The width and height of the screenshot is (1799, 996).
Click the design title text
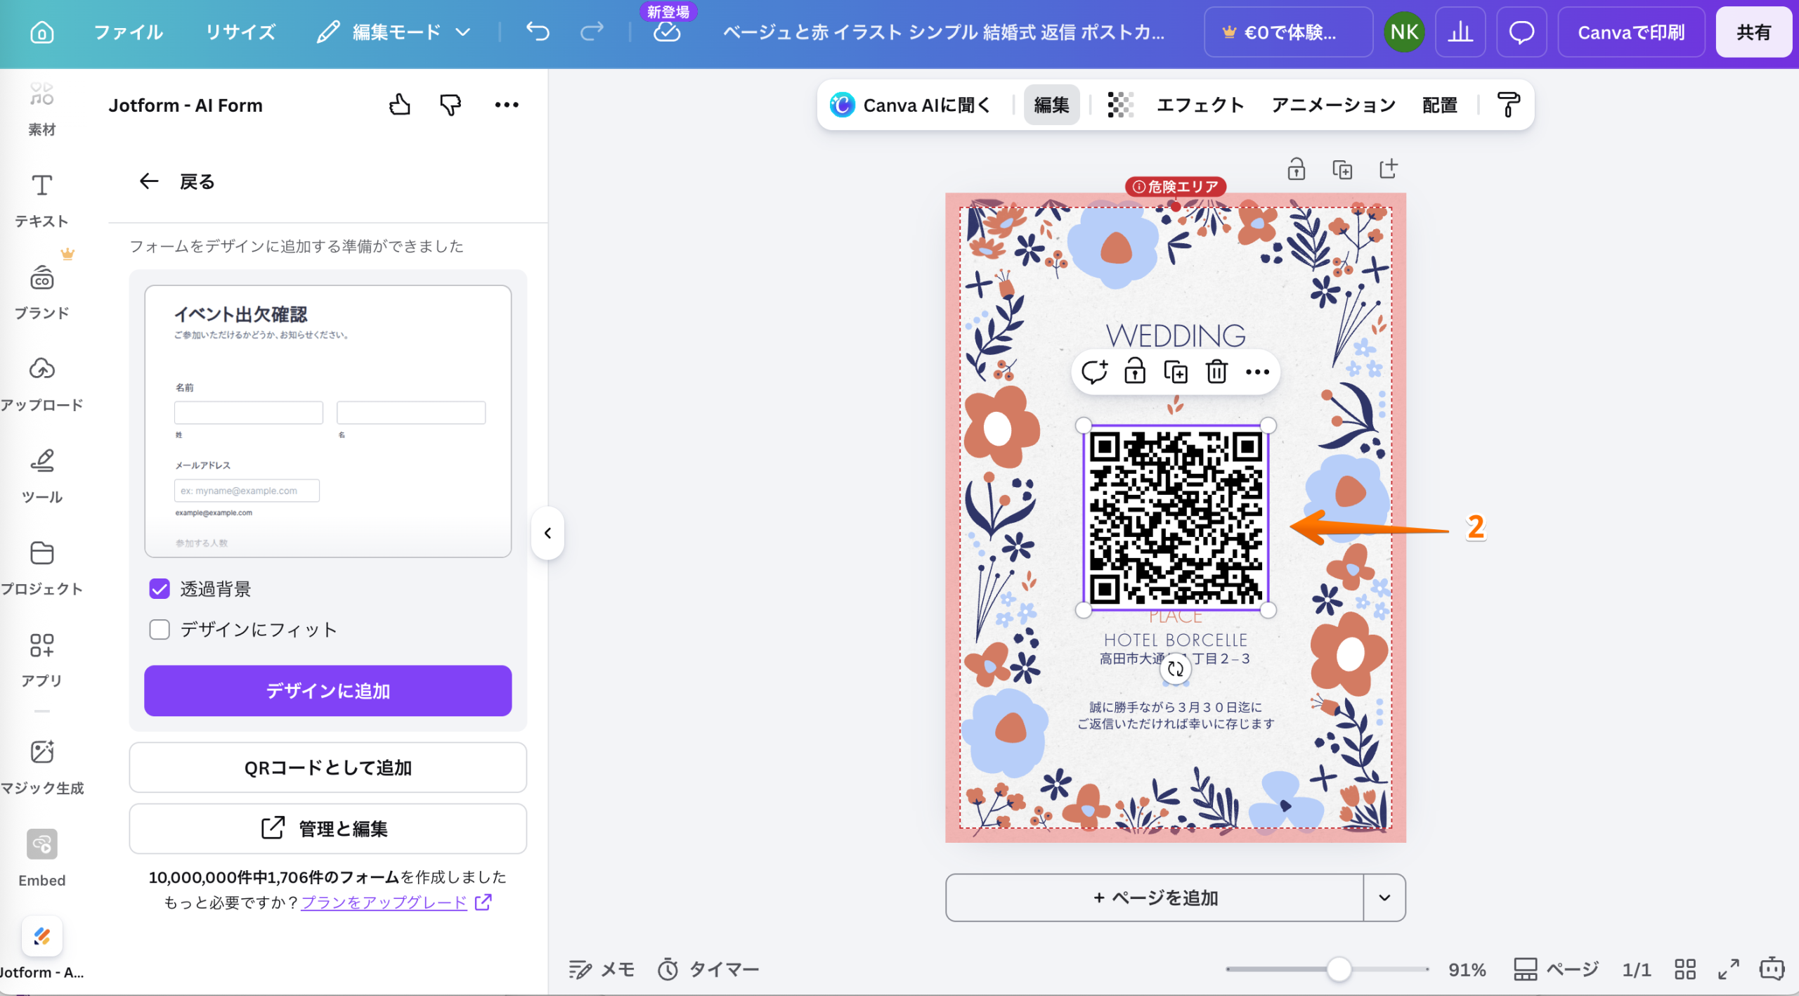[944, 32]
